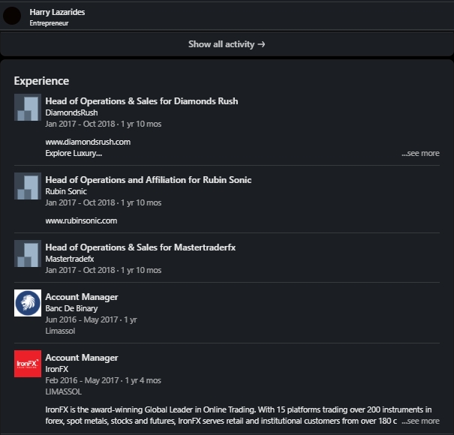Click the Rubin Sonic company placeholder logo
454x435 pixels.
click(x=28, y=186)
